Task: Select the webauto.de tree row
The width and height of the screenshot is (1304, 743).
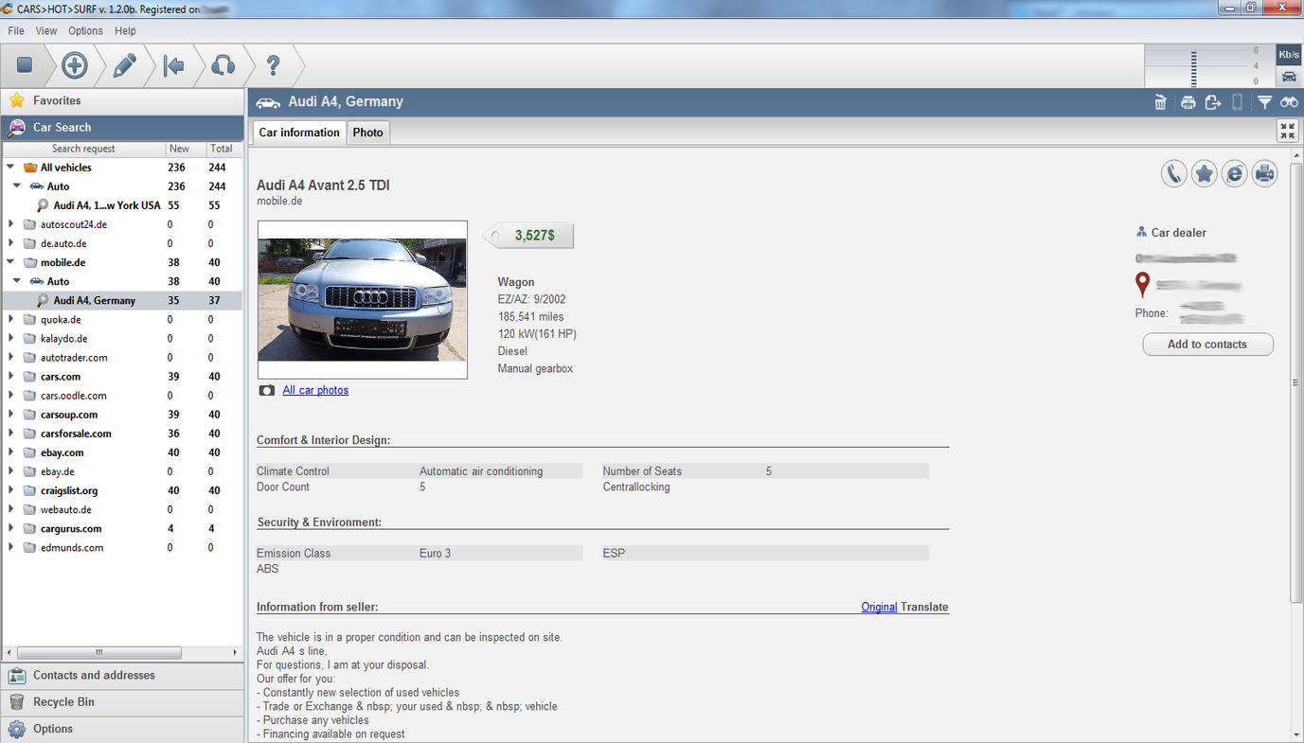Action: pyautogui.click(x=123, y=510)
